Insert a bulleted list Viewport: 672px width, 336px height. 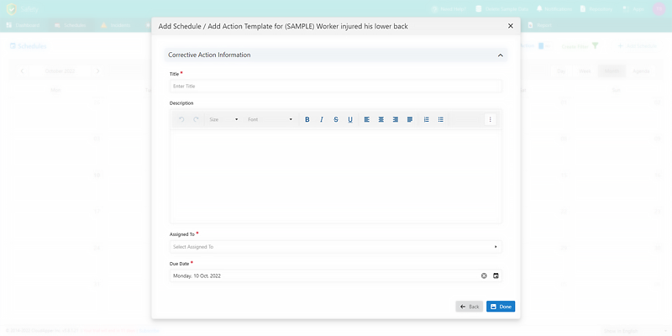pyautogui.click(x=441, y=119)
